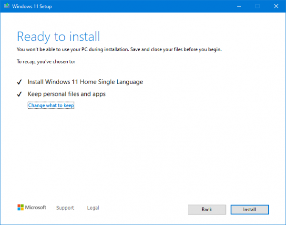
Task: Click the warning about saving and closing files
Action: tap(119, 49)
